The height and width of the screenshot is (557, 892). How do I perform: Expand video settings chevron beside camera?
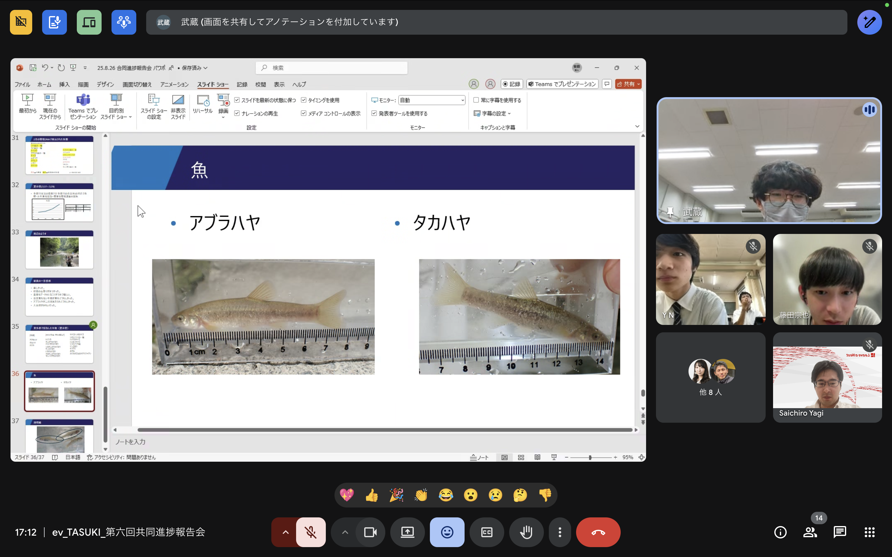point(345,532)
